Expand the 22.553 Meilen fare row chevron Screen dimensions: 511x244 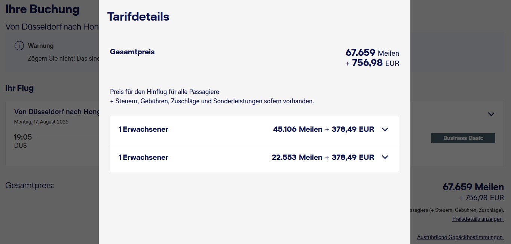click(x=385, y=157)
